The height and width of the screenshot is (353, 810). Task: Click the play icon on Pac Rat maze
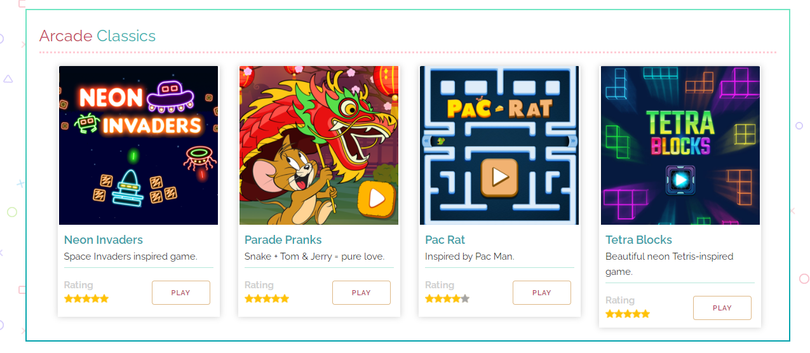(499, 176)
